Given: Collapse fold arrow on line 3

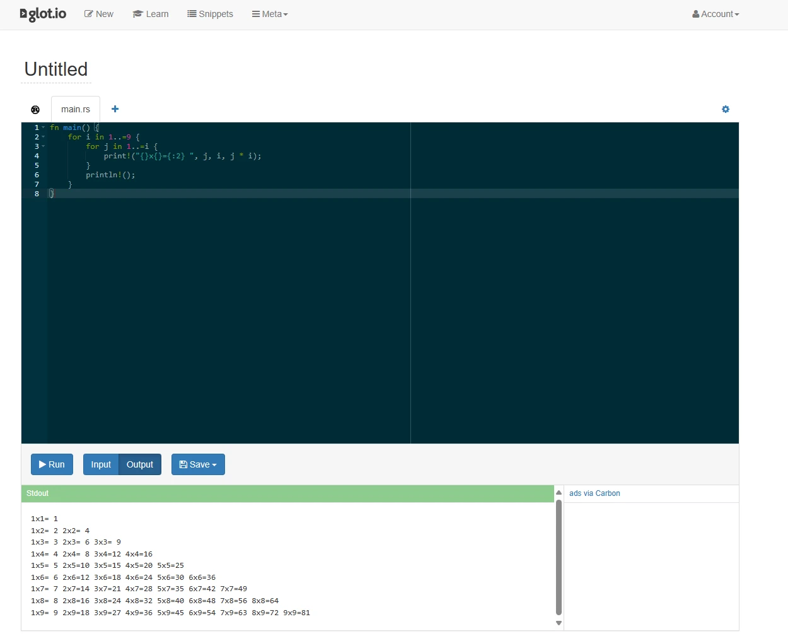Looking at the screenshot, I should click(x=43, y=146).
